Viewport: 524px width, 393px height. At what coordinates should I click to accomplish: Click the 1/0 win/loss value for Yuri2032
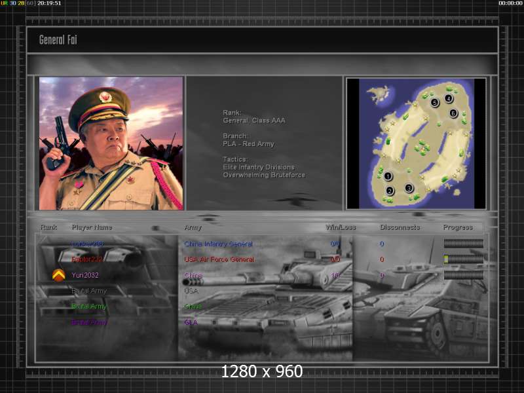click(x=335, y=275)
